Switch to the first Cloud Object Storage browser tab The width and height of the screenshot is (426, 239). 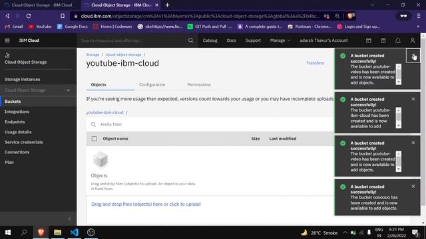(x=40, y=5)
